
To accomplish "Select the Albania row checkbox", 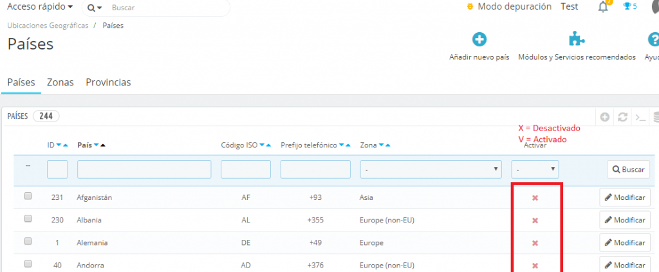I will coord(28,219).
